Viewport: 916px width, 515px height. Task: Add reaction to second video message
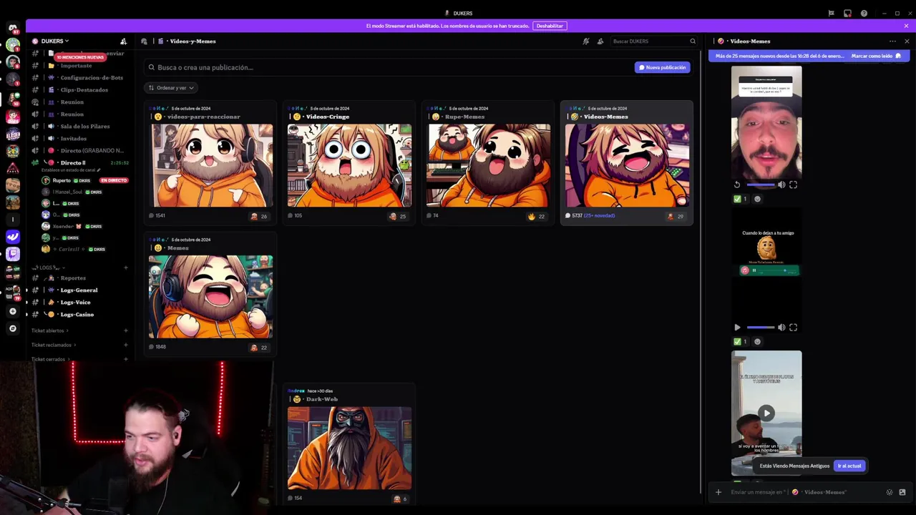click(x=757, y=341)
